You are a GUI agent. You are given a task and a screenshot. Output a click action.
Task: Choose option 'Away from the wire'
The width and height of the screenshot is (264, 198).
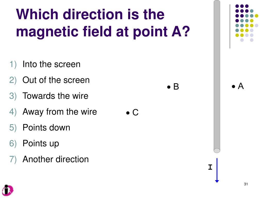point(60,112)
